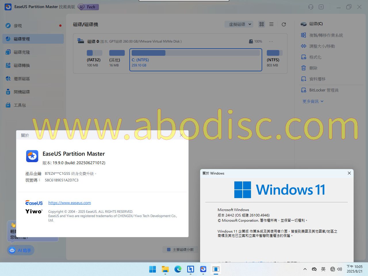Show hidden system tray icons
The width and height of the screenshot is (368, 276).
click(305, 269)
